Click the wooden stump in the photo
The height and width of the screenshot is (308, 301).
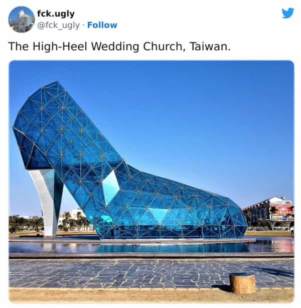pyautogui.click(x=243, y=283)
